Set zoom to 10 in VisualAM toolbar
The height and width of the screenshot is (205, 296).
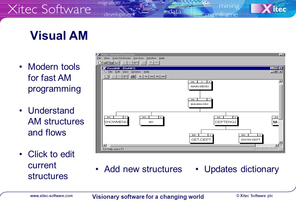coord(140,77)
